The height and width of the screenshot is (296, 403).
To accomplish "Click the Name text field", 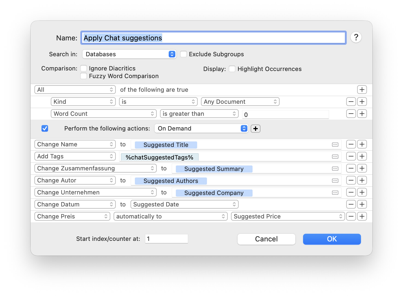I will (213, 38).
